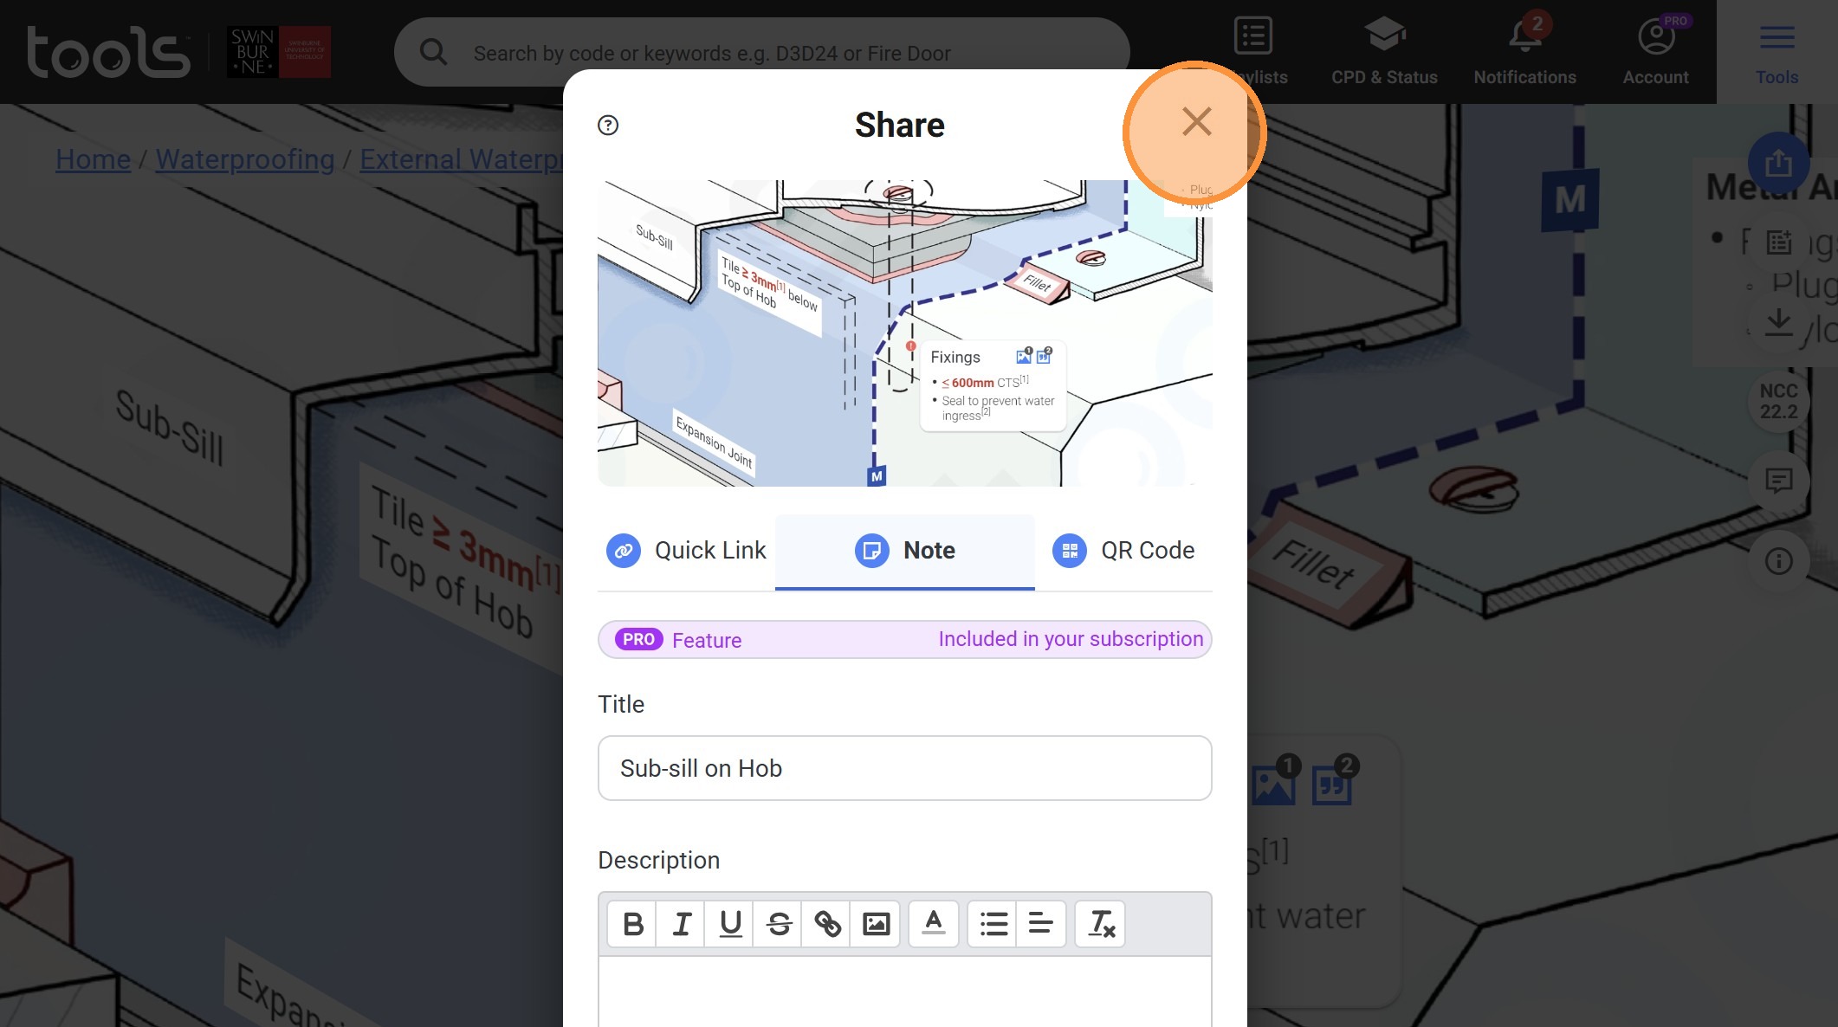Select the Note tab
1838x1027 pixels.
(x=905, y=551)
